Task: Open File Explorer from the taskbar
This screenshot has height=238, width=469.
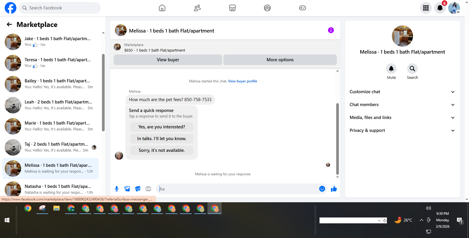Action: coord(57,208)
